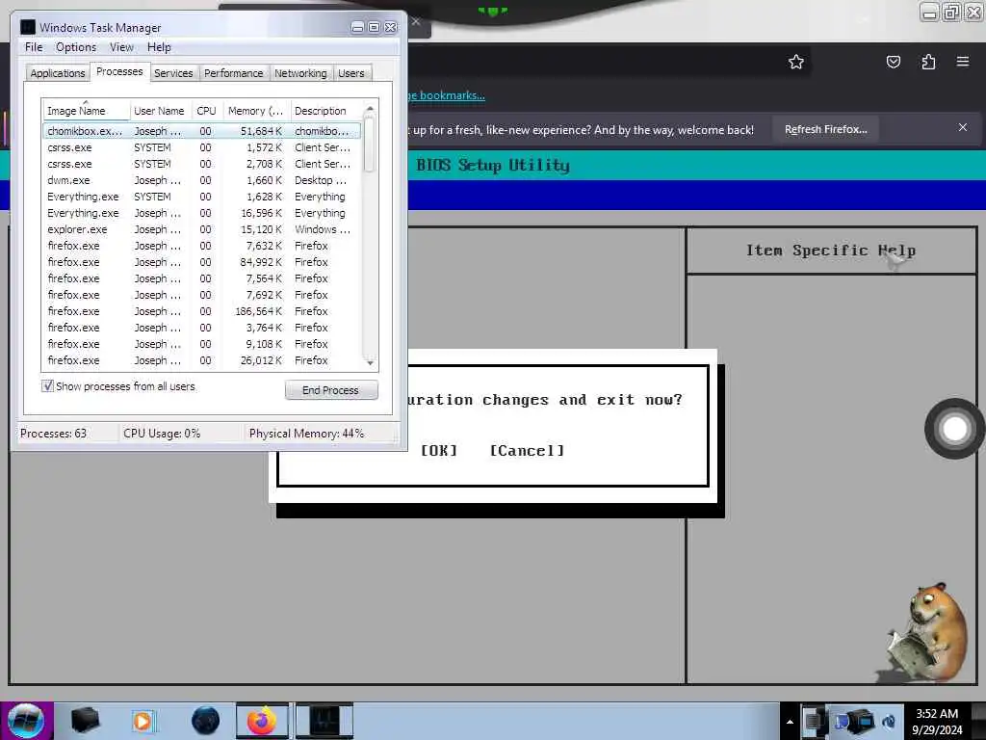This screenshot has height=740, width=986.
Task: Toggle Show processes from all users checkbox
Action: [x=47, y=385]
